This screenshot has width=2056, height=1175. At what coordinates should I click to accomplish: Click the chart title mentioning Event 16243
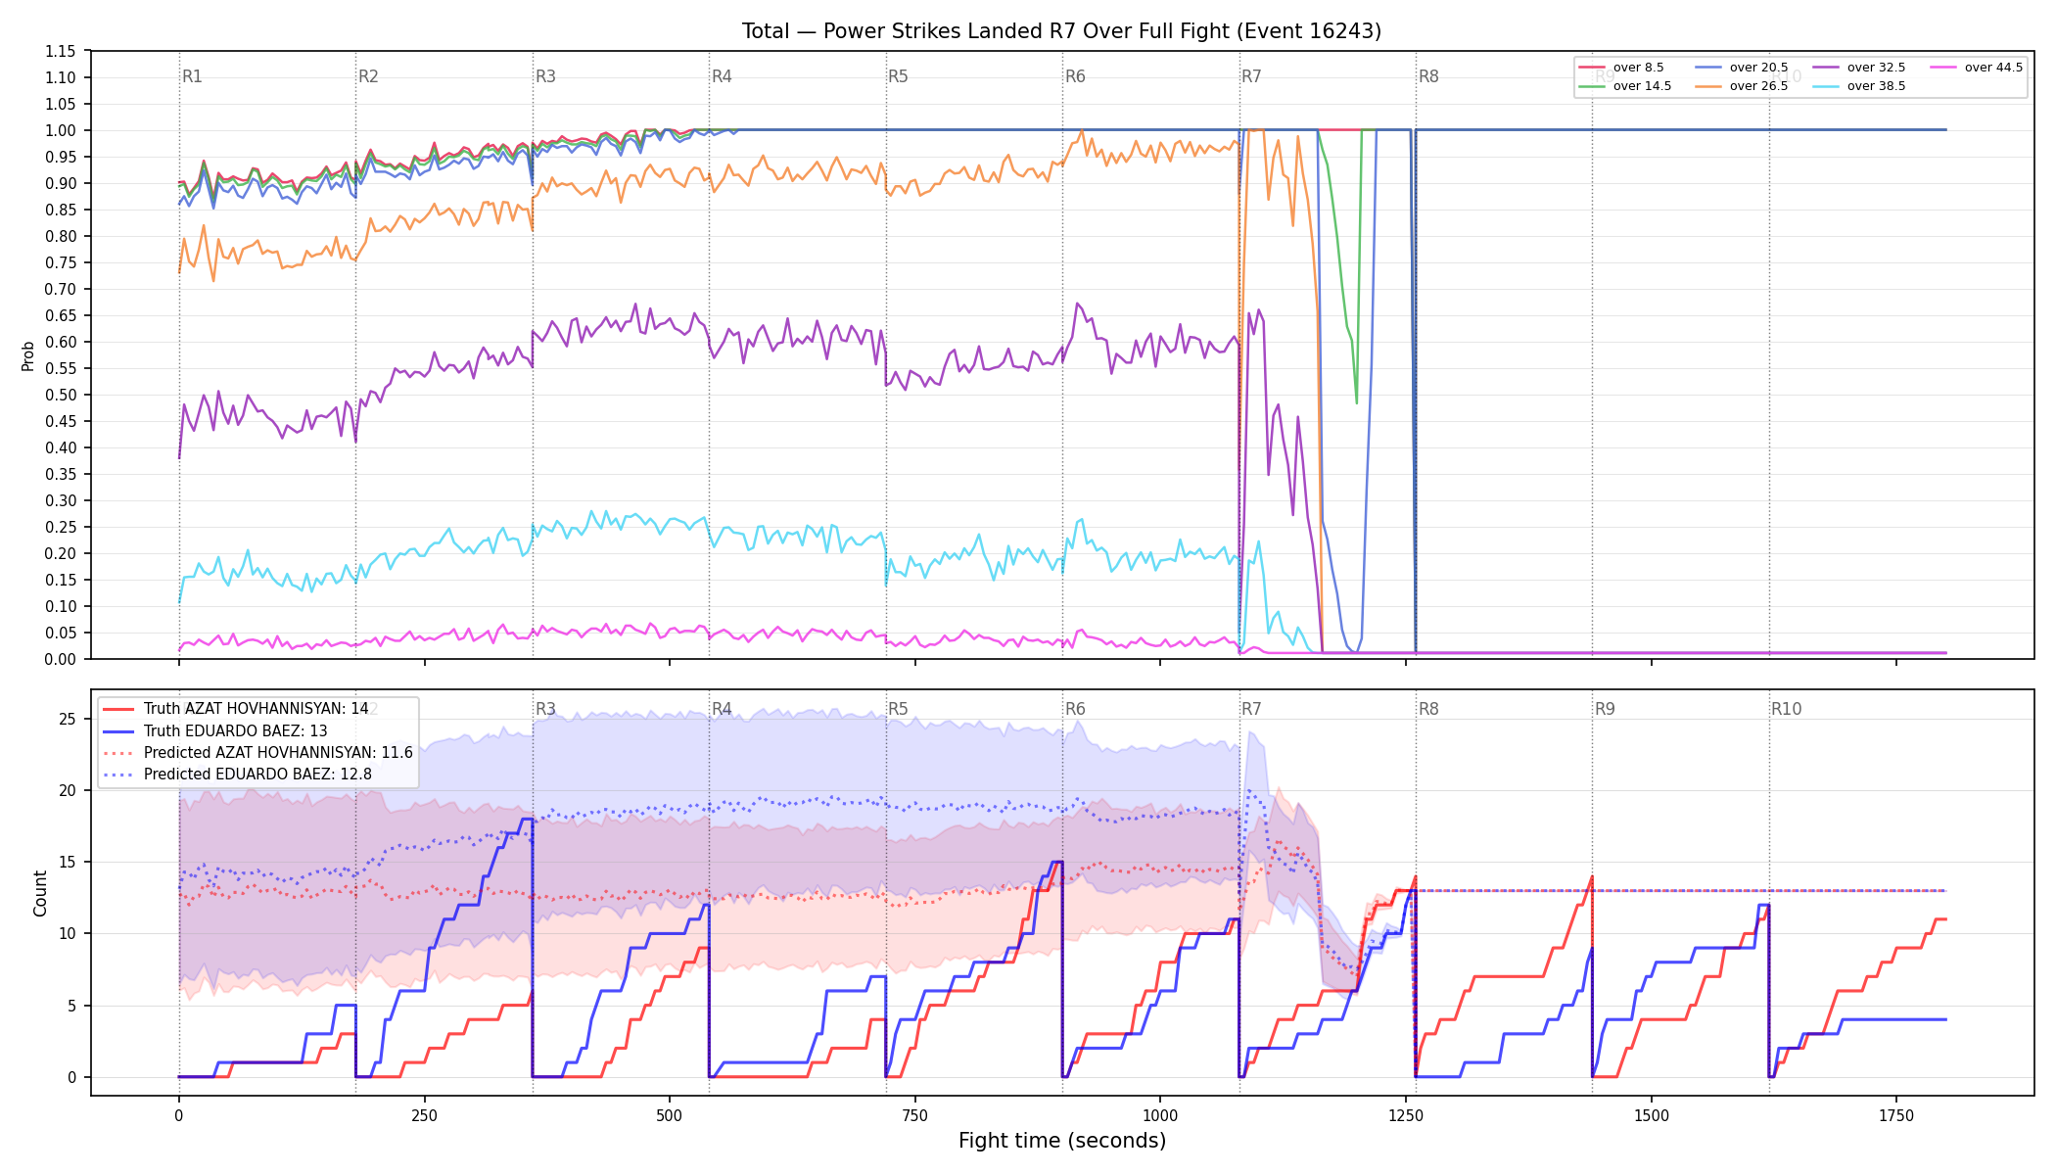1061,31
